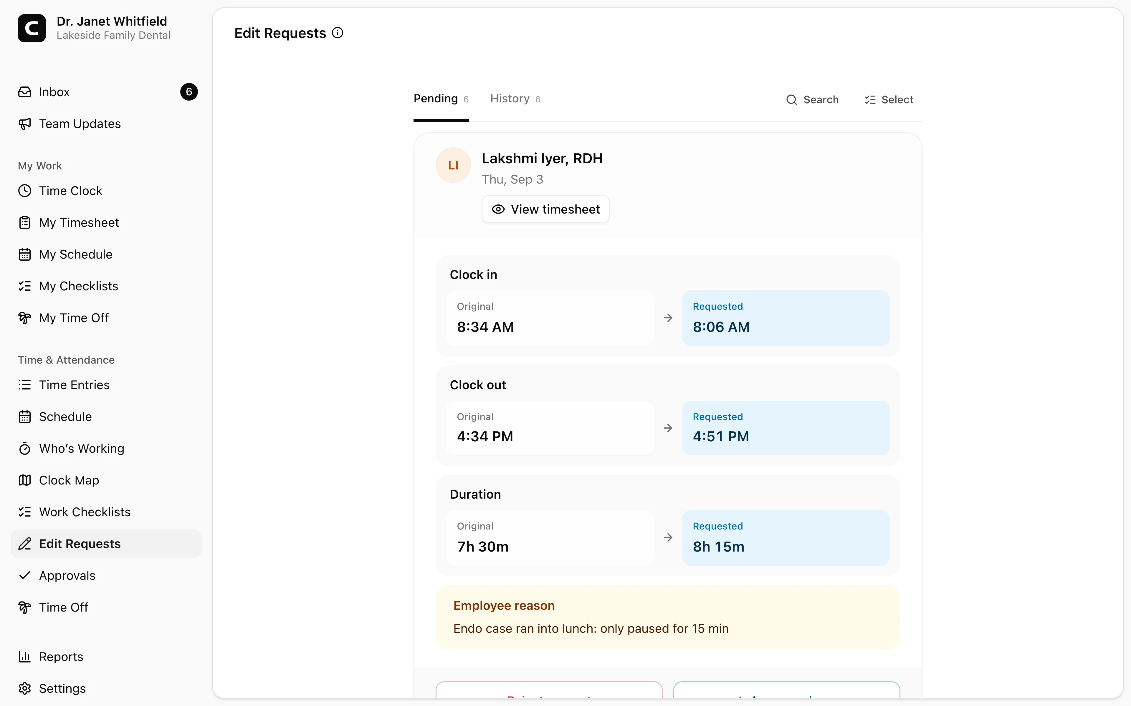Open Inbox via its tray icon

coord(25,92)
